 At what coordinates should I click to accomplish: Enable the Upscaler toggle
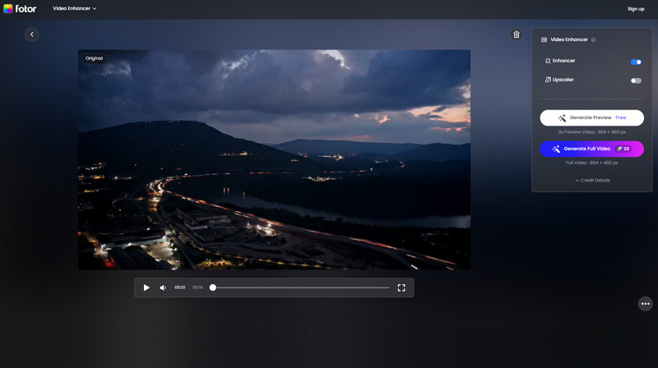coord(636,80)
